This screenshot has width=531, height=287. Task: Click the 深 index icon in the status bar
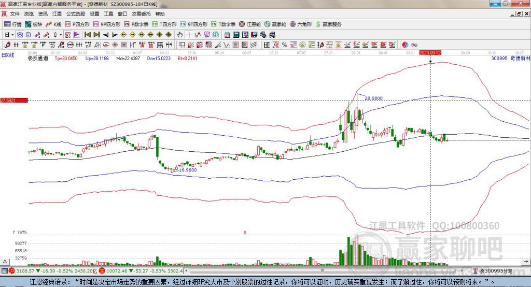[102, 271]
